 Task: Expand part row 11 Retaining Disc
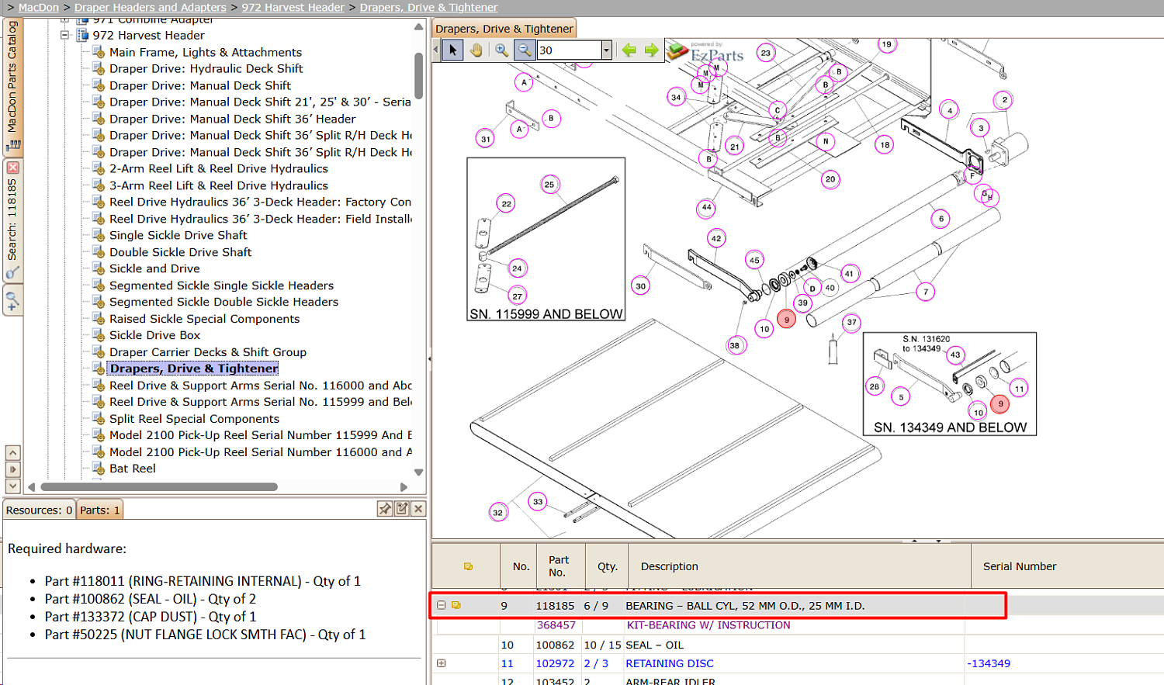(442, 663)
